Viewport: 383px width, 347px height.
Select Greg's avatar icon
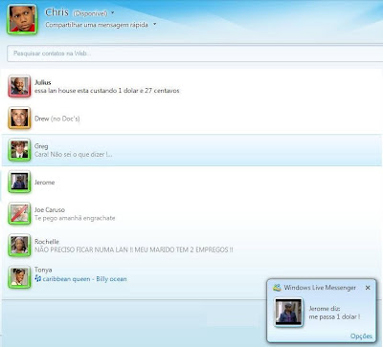click(x=19, y=150)
